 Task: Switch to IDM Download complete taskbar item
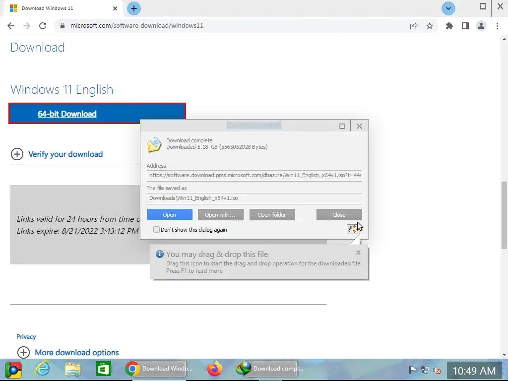click(269, 369)
